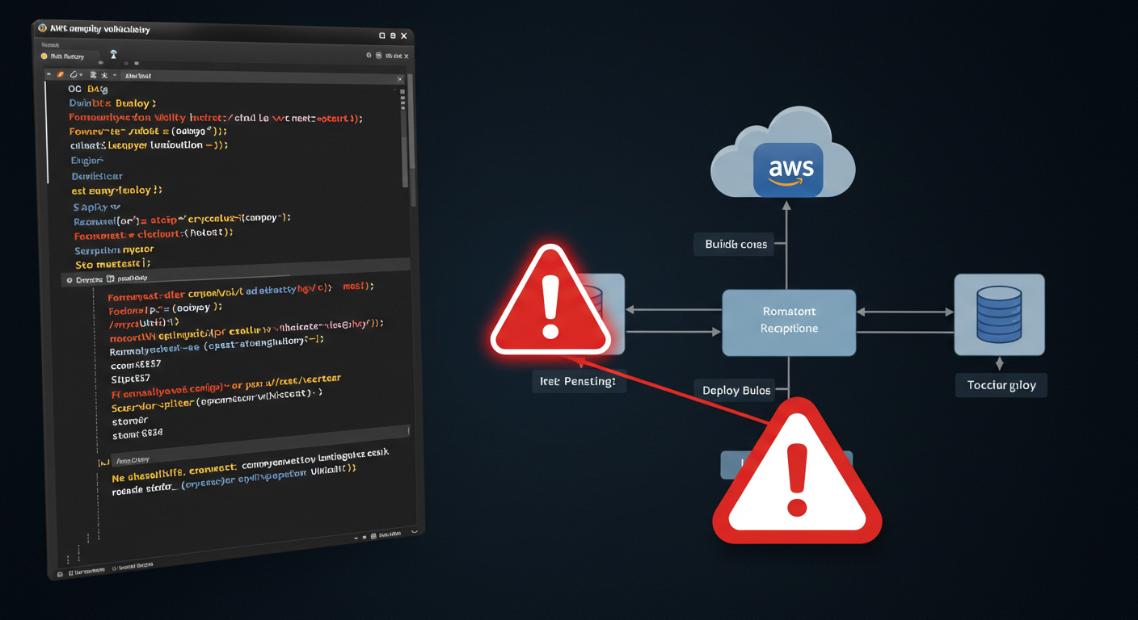Click the app logo icon in the title bar
Viewport: 1138px width, 620px height.
42,28
